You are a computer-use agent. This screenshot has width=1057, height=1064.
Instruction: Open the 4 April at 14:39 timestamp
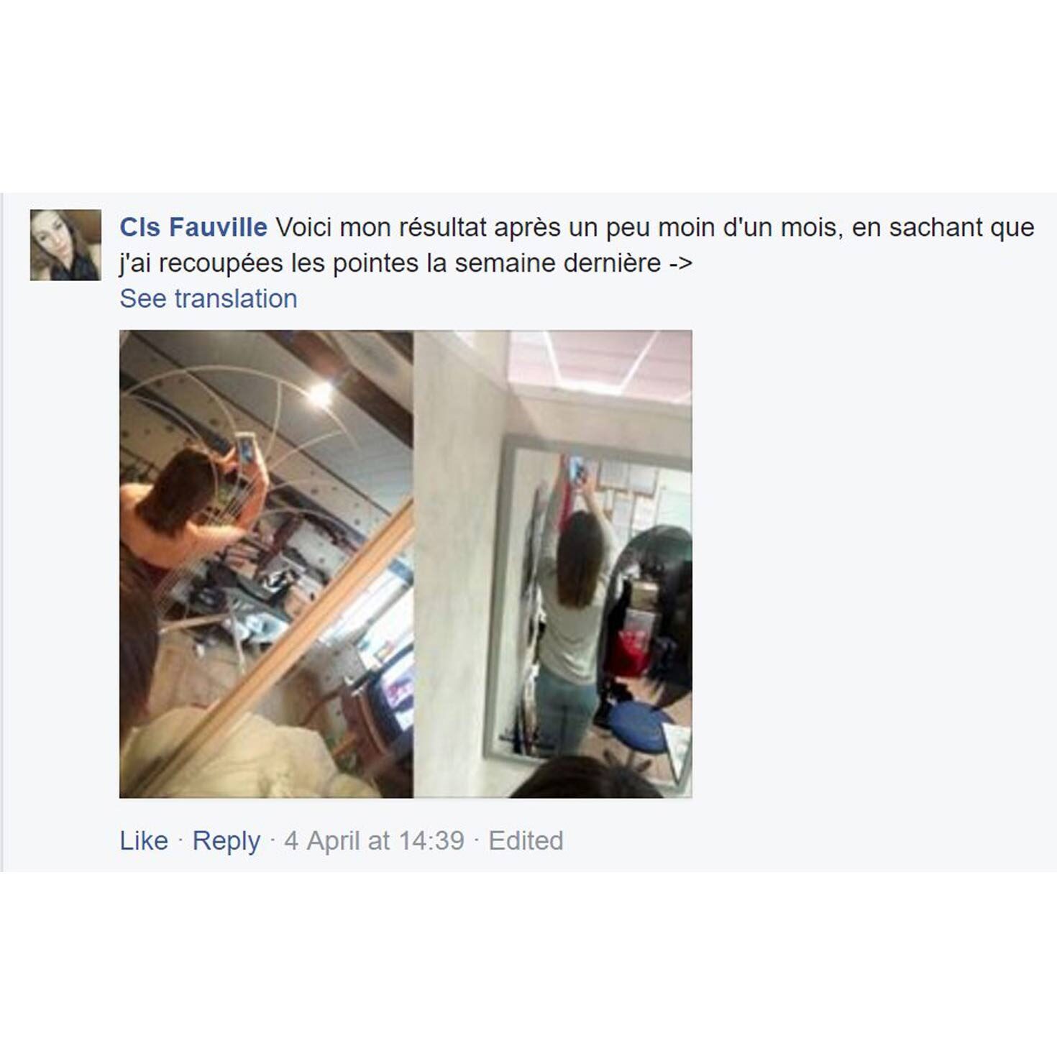(x=374, y=840)
